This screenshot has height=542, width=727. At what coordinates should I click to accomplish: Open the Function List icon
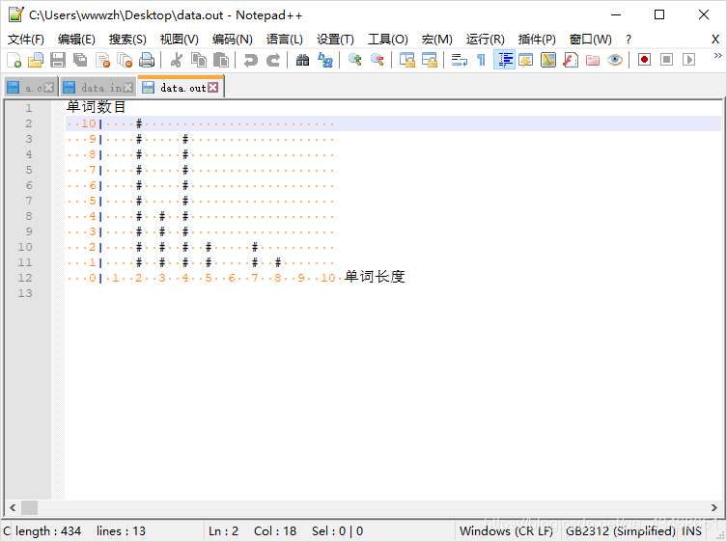coord(571,60)
